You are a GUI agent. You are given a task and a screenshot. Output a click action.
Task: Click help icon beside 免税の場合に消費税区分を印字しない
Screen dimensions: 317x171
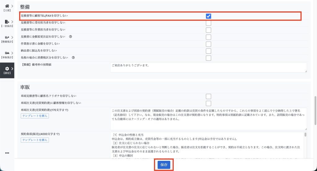73,57
